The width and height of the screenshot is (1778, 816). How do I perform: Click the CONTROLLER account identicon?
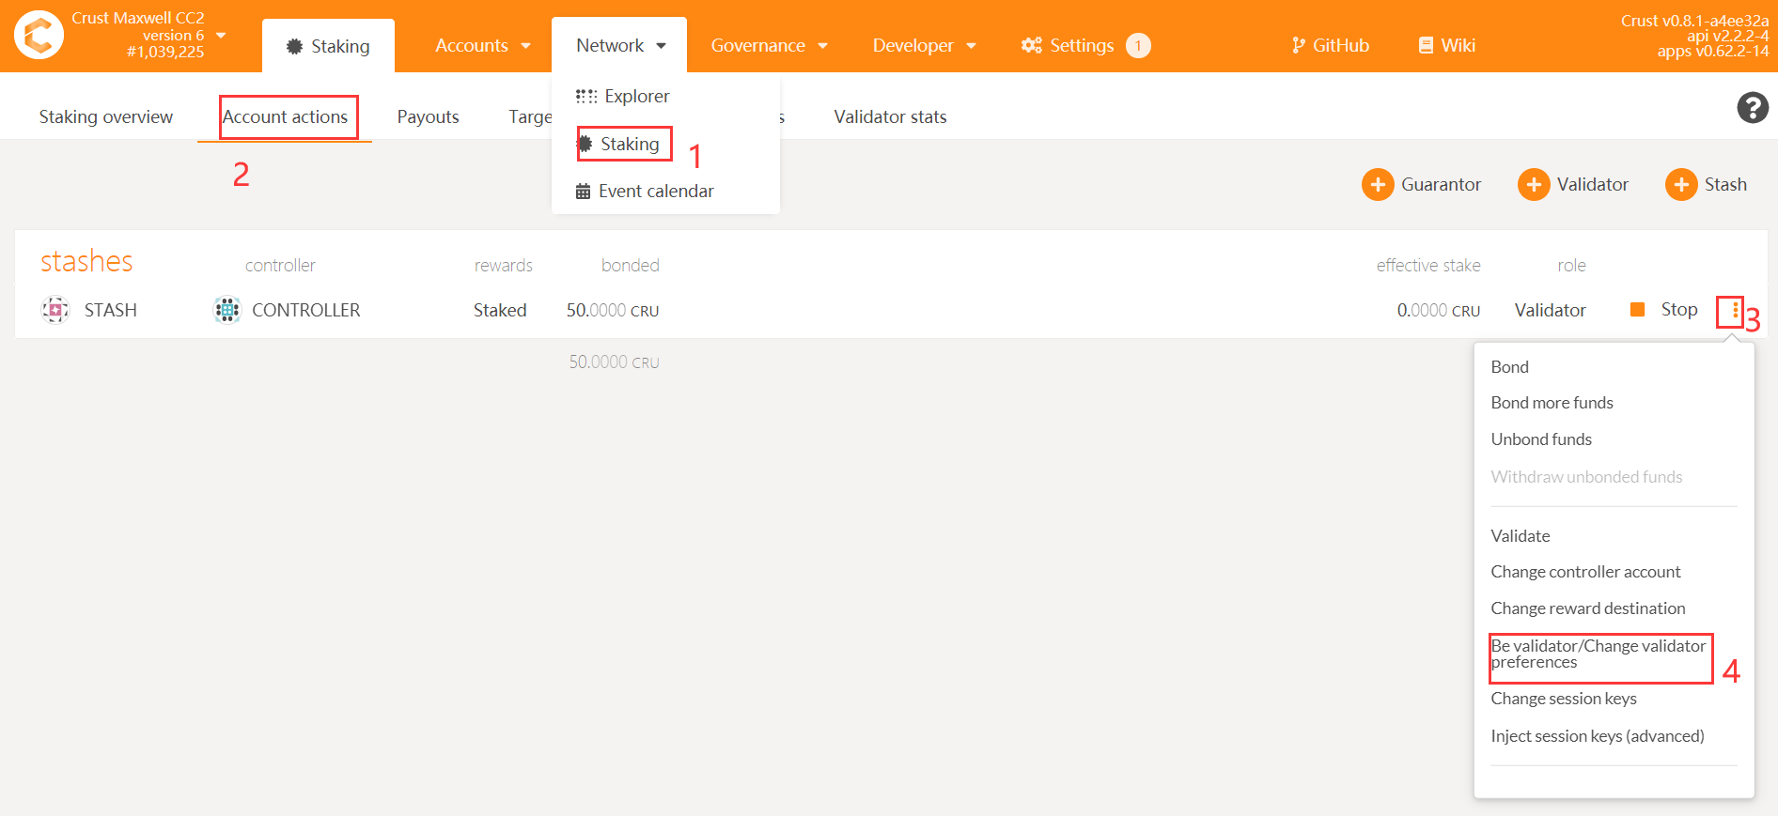pos(227,310)
